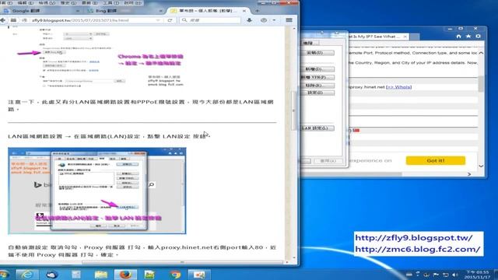Image resolution: width=498 pixels, height=280 pixels.
Task: Open Firefox downloads arrow icon
Action: pyautogui.click(x=249, y=20)
